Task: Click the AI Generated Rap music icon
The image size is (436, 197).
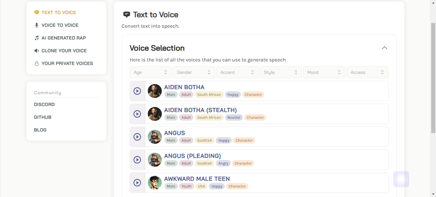Action: click(37, 38)
